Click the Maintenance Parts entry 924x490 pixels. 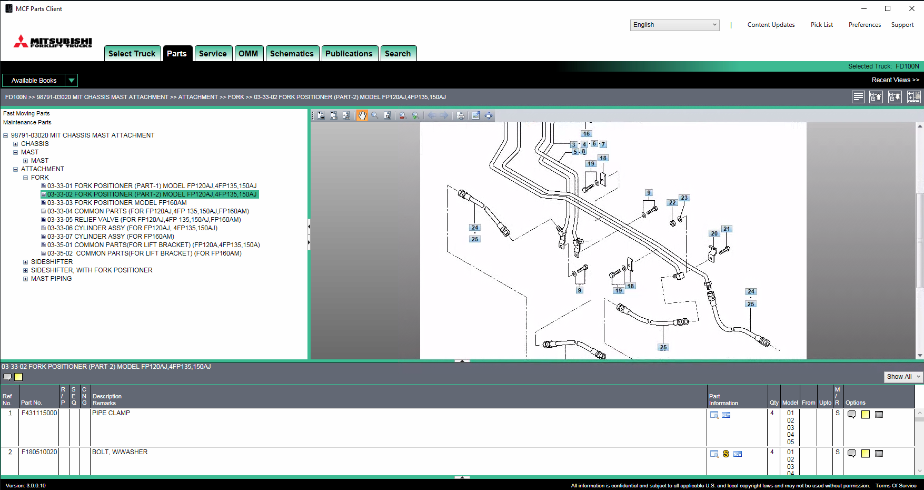(27, 122)
